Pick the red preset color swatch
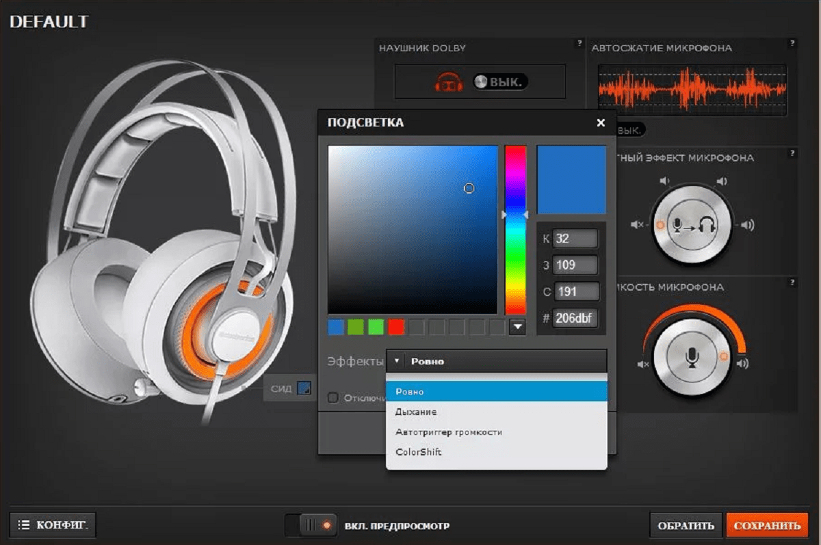Screen dimensions: 821x545 click(396, 328)
